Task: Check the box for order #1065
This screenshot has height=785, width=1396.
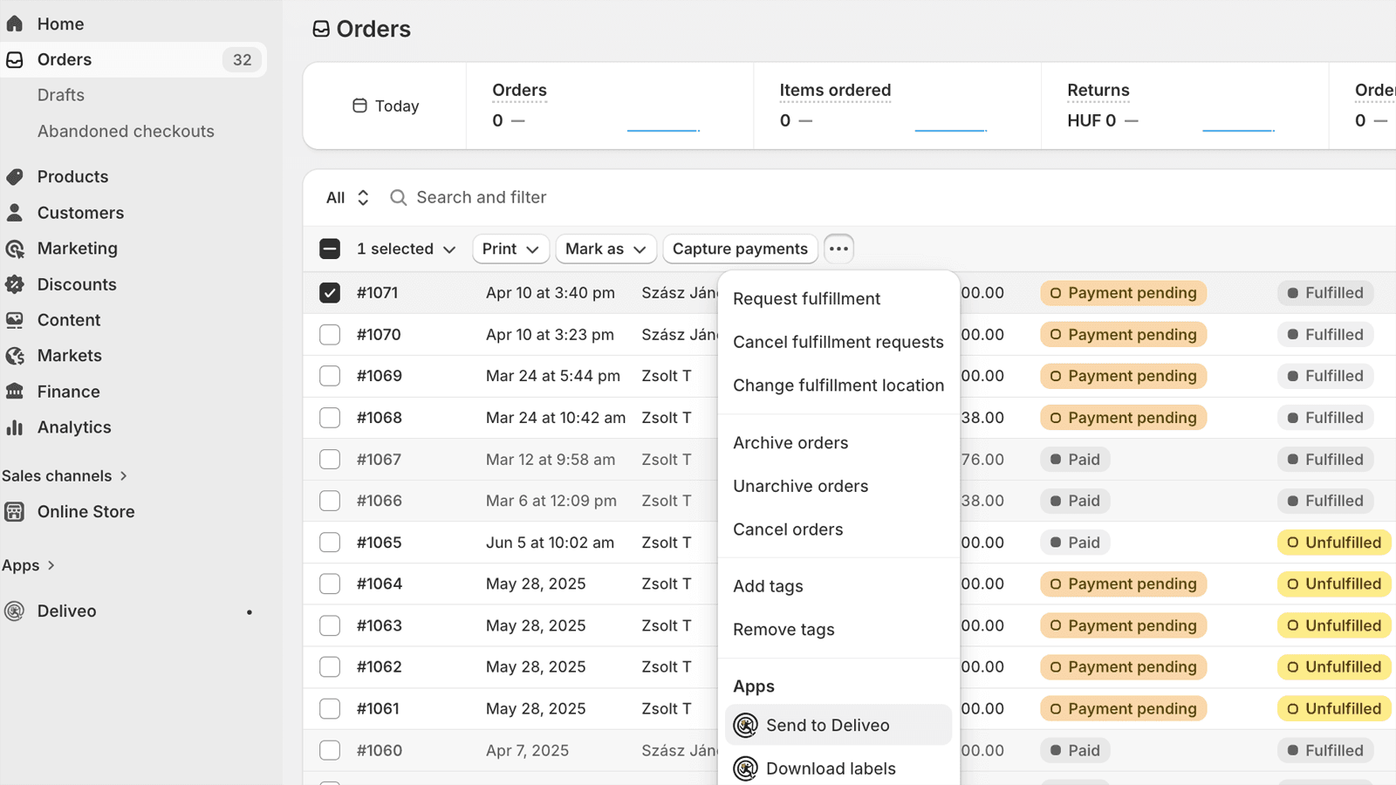Action: pos(330,543)
